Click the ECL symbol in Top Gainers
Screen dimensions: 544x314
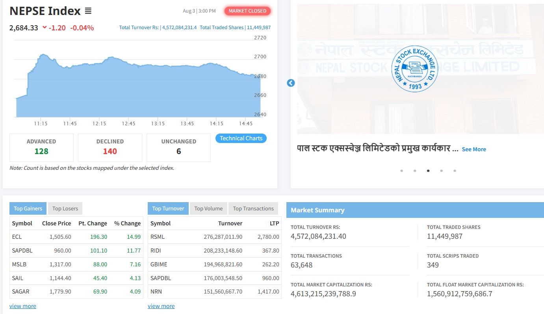tap(17, 237)
